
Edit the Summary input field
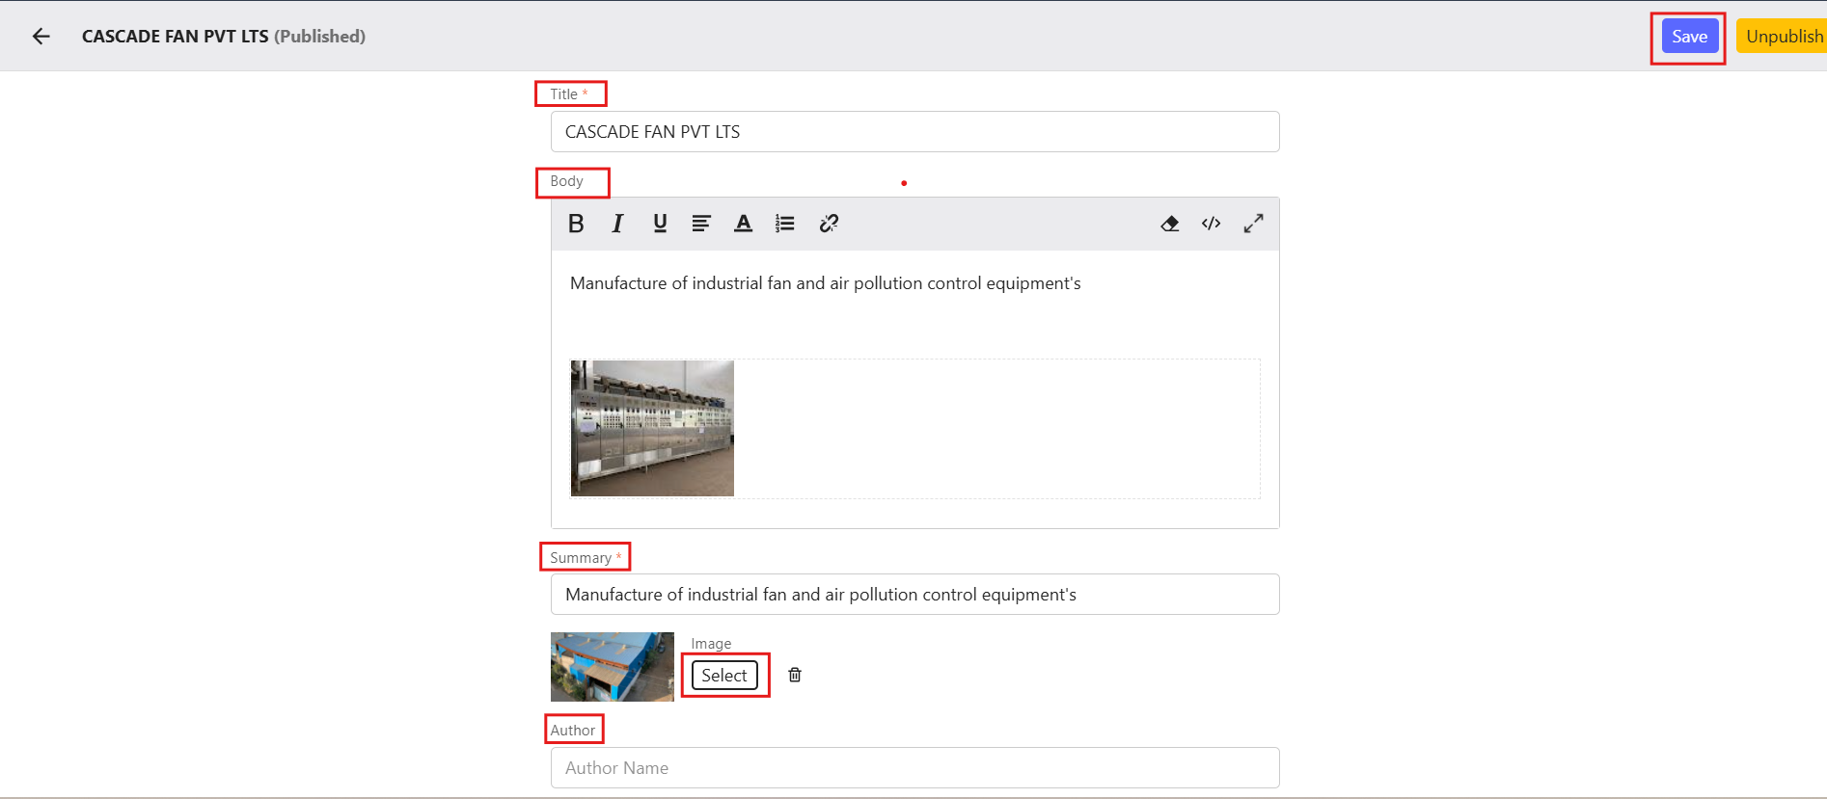(914, 595)
